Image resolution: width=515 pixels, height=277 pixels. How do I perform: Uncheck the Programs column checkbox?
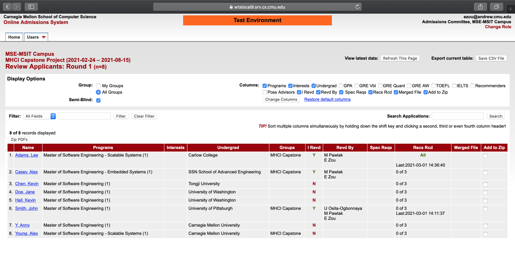coord(265,86)
